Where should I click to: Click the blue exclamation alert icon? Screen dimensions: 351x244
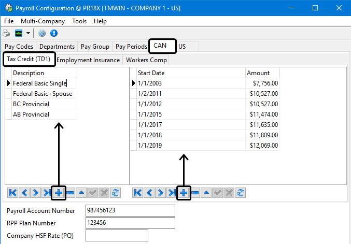coord(53,33)
